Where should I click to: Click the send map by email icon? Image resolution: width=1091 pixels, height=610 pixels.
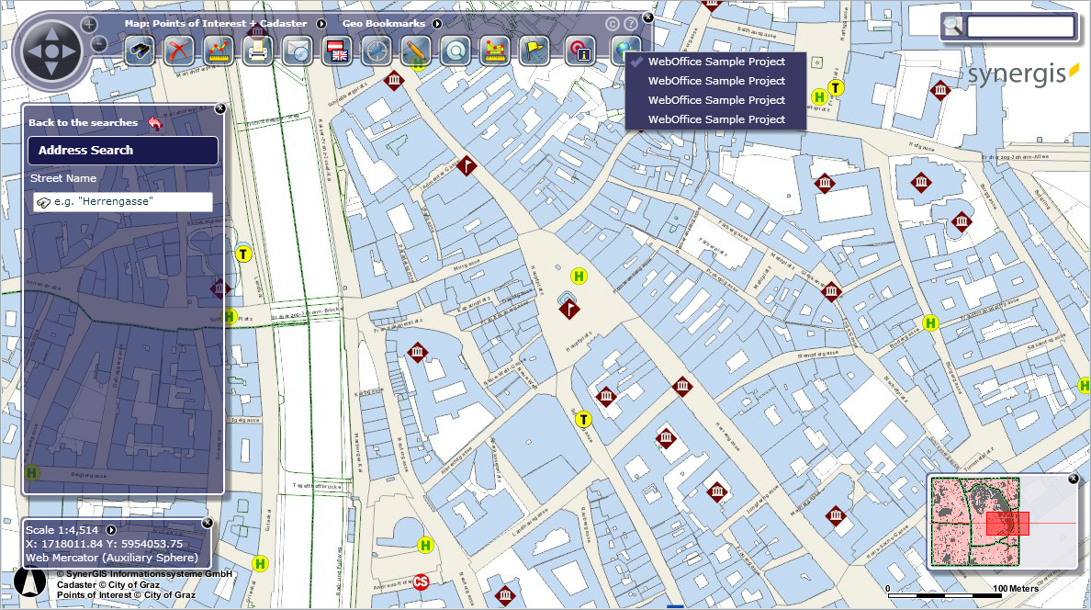(296, 51)
